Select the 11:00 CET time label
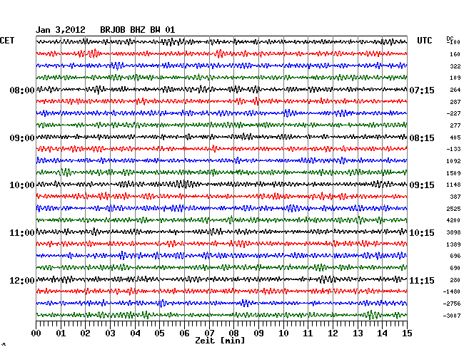Viewport: 464px width, 352px height. tap(22, 233)
